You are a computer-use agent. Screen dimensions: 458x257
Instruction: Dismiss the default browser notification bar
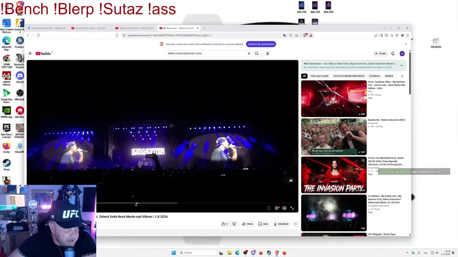[406, 44]
